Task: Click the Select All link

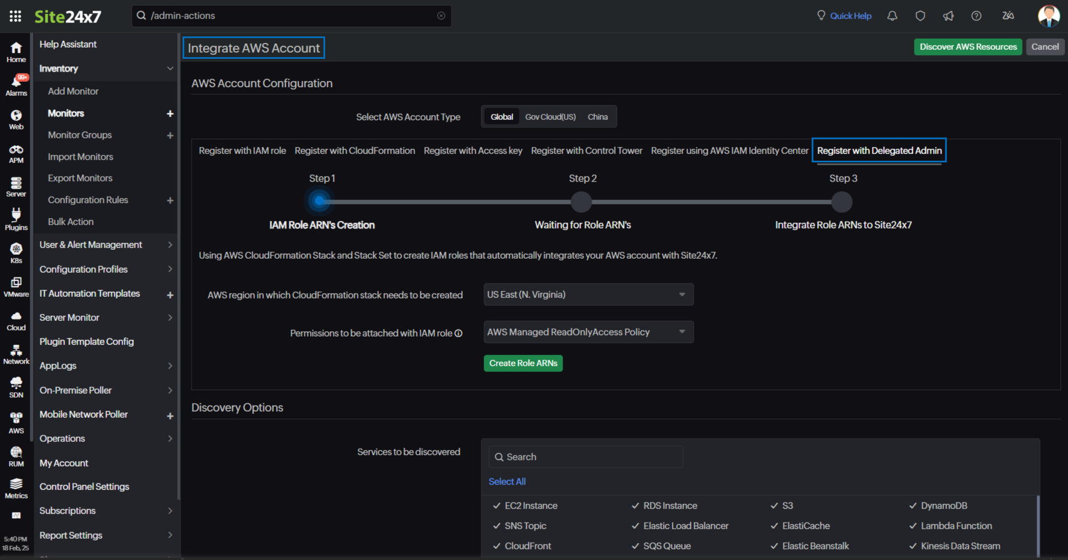Action: 507,482
